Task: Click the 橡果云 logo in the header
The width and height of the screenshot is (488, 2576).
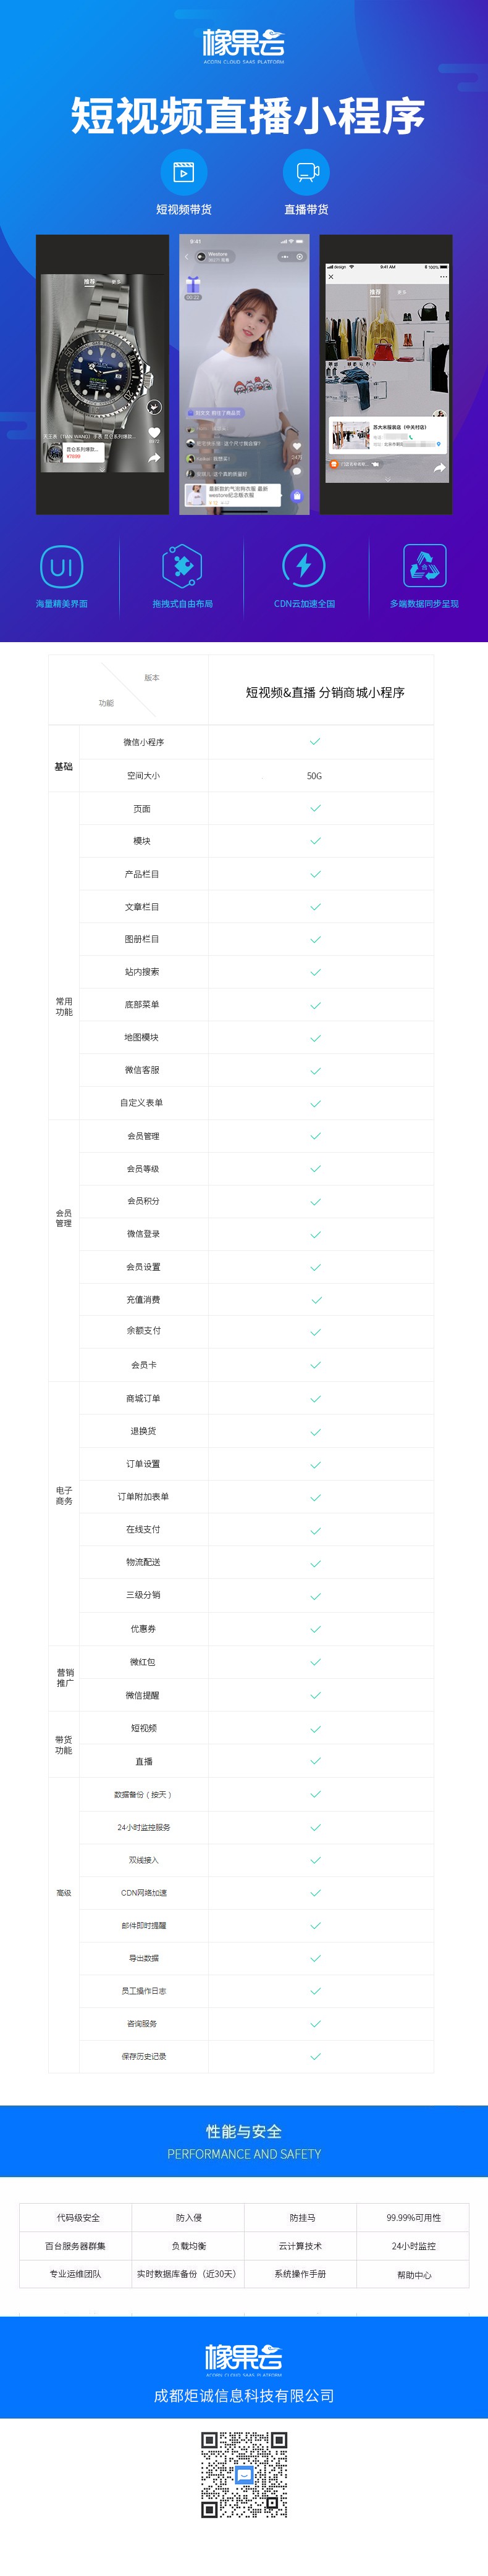Action: [x=244, y=46]
